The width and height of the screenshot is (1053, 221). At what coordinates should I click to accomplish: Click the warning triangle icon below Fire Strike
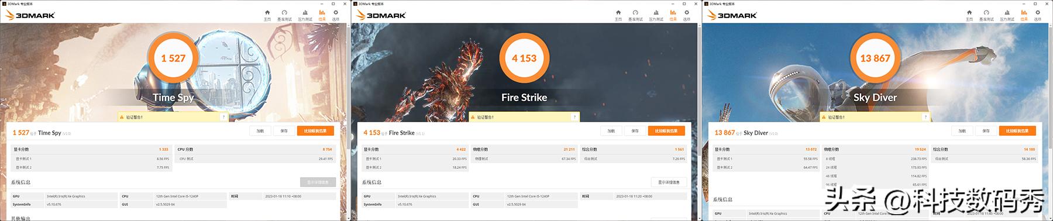(x=473, y=117)
